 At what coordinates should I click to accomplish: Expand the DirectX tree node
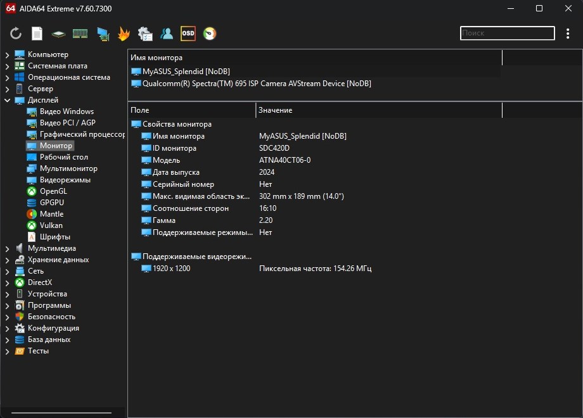[7, 283]
